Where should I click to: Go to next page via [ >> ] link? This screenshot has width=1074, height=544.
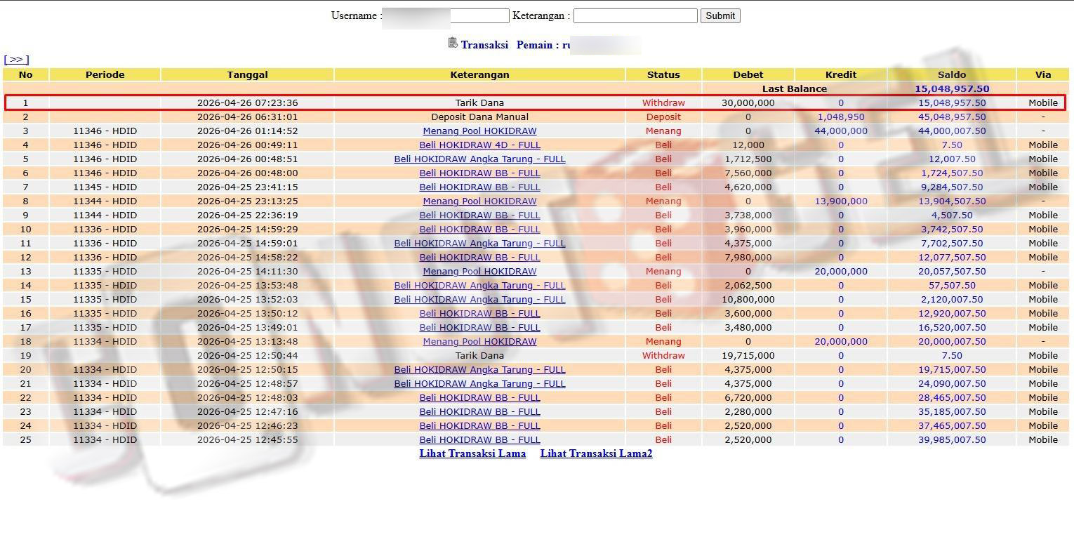coord(16,60)
